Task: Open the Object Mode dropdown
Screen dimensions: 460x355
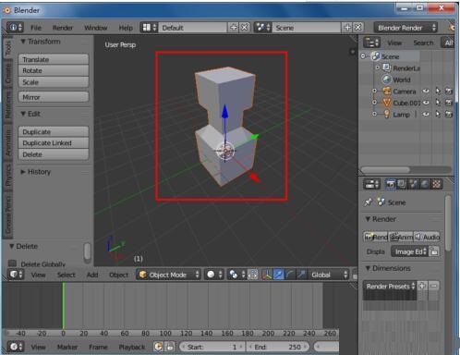Action: coord(168,275)
